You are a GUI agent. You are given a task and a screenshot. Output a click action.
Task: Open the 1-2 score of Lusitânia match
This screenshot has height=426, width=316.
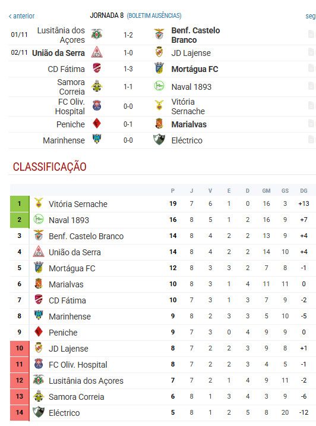coord(128,35)
